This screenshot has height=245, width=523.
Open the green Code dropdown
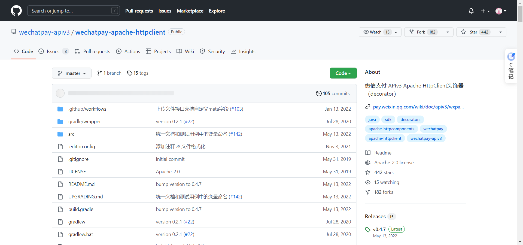tap(343, 73)
